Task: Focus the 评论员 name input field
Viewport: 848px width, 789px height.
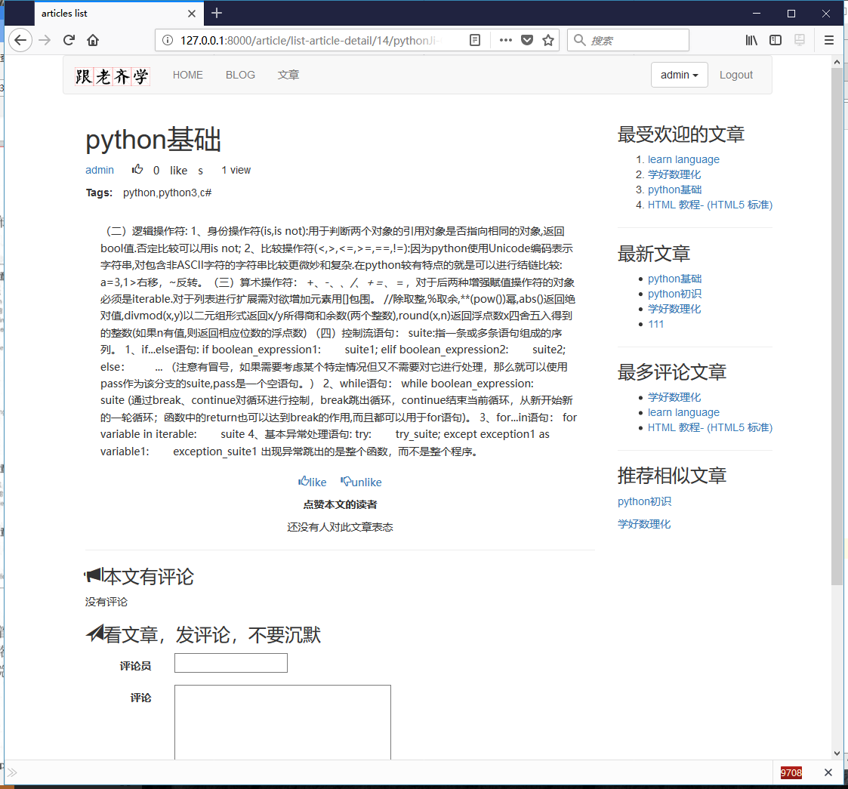Action: [x=231, y=663]
